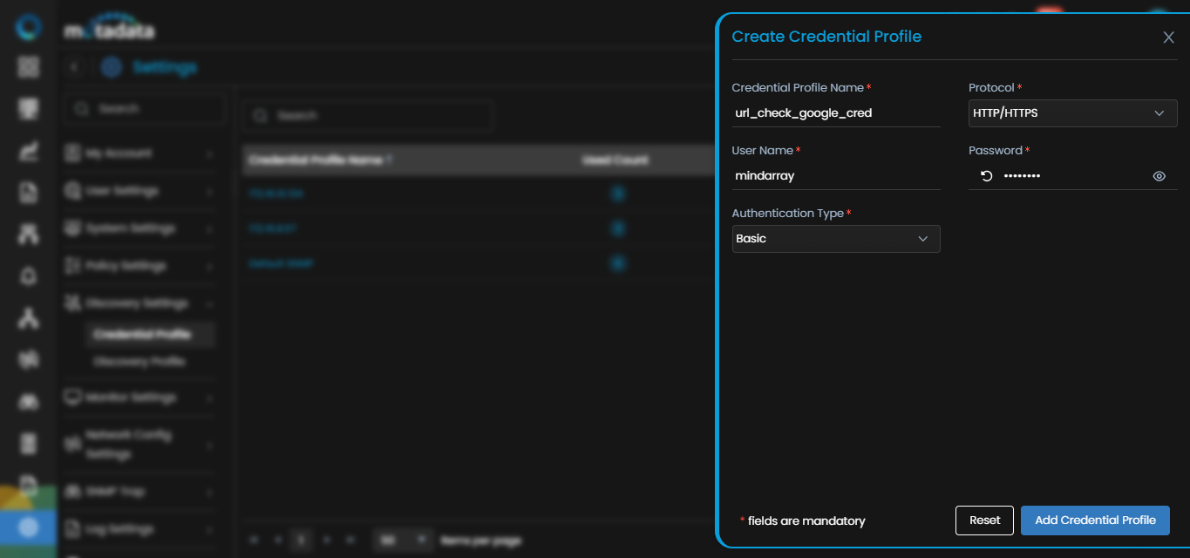Viewport: 1190px width, 558px height.
Task: Go to last page in pagination
Action: pyautogui.click(x=350, y=541)
